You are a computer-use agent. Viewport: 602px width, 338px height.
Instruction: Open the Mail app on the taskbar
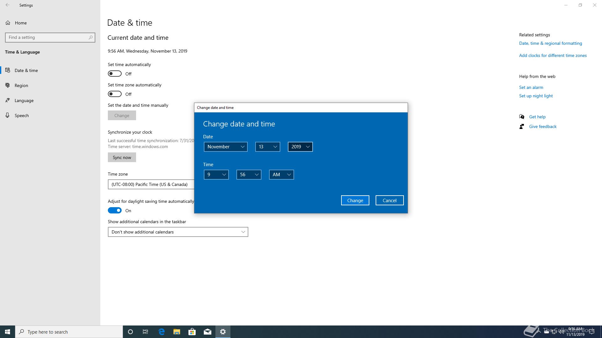(207, 332)
